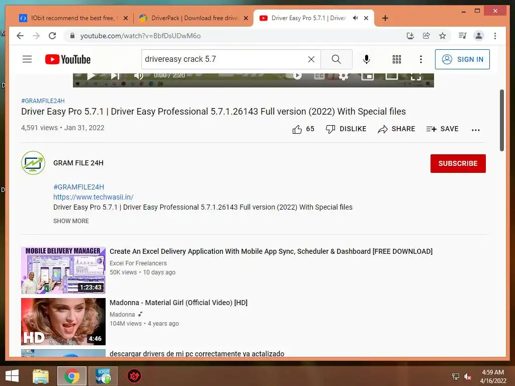Search with your voice microphone

[x=367, y=59]
